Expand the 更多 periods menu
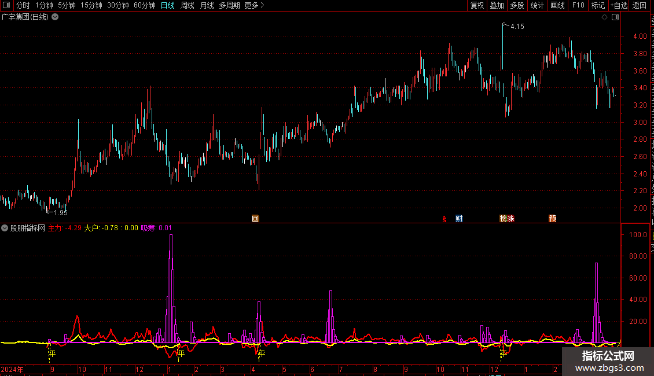Screen dimensions: 654x376 coord(255,5)
